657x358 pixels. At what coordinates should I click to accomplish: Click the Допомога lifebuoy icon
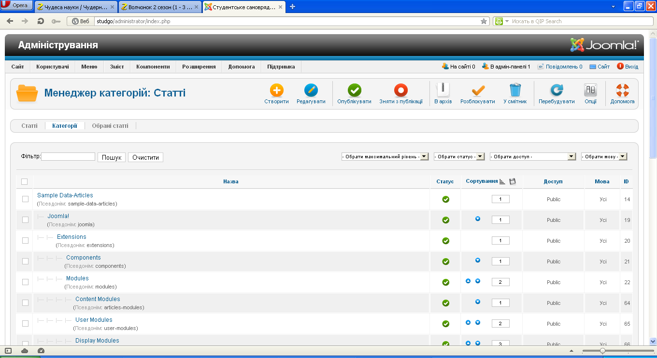pos(622,90)
